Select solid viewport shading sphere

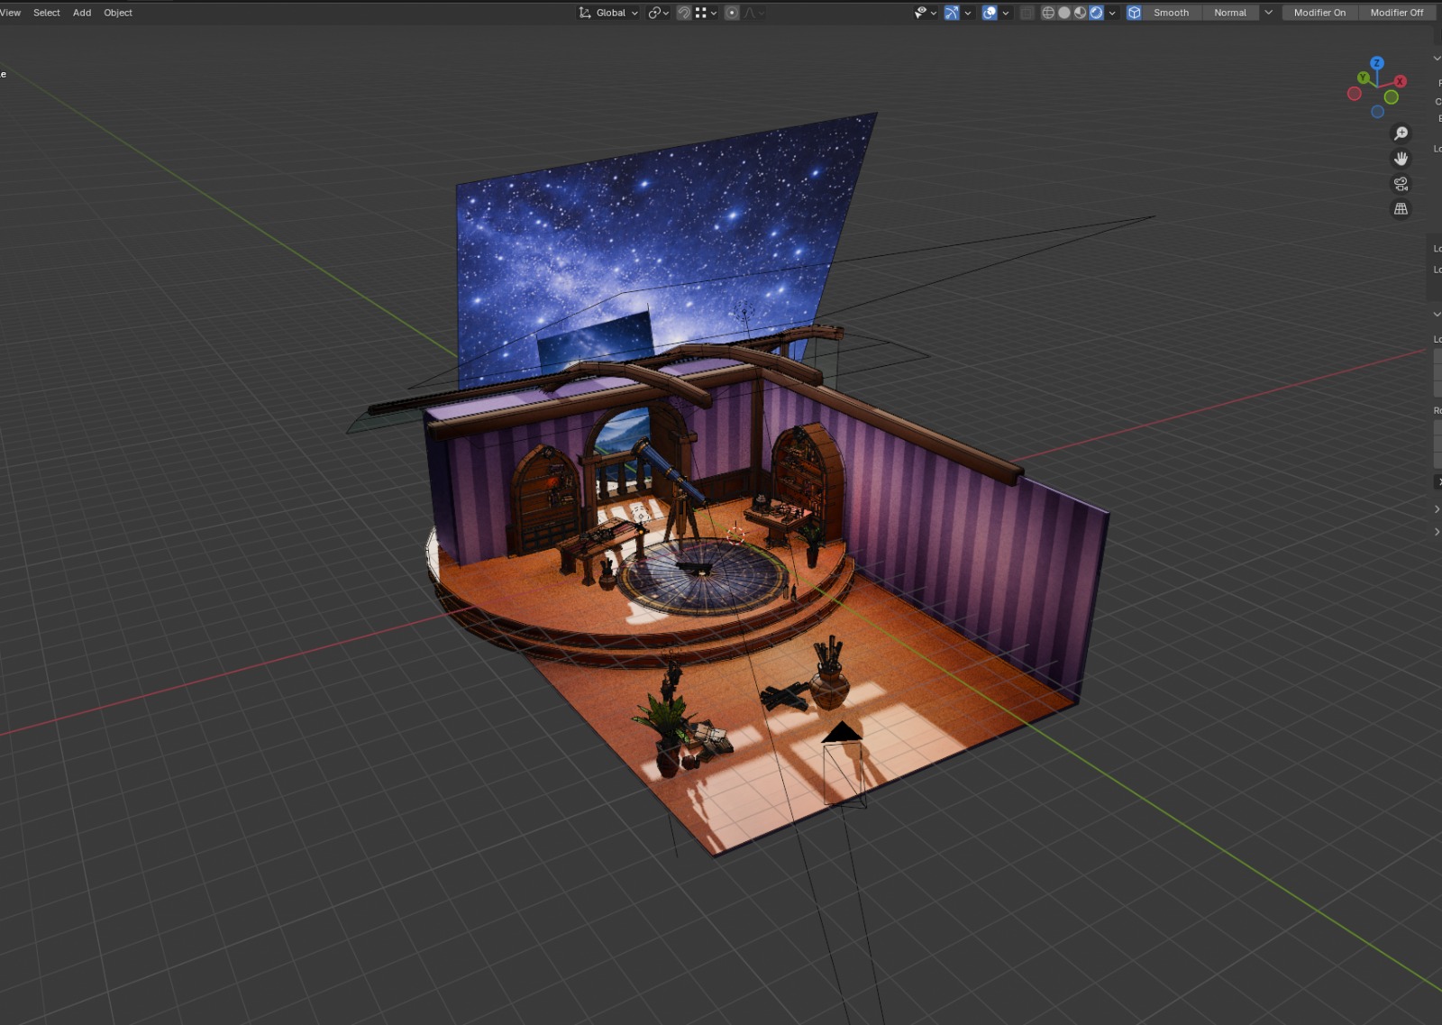point(1064,13)
